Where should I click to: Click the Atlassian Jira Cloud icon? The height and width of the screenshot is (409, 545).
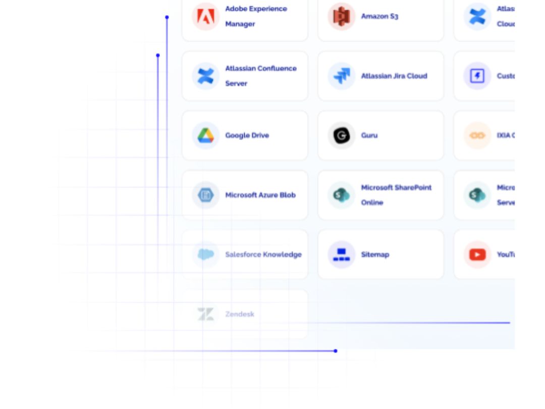[341, 76]
